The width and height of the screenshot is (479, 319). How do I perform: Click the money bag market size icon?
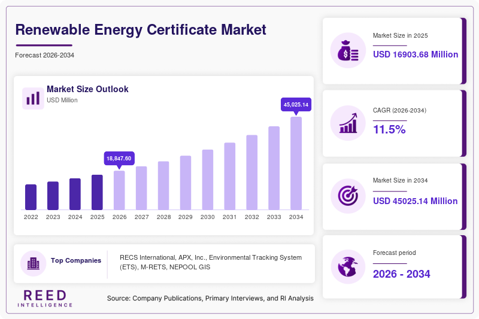[x=348, y=50]
